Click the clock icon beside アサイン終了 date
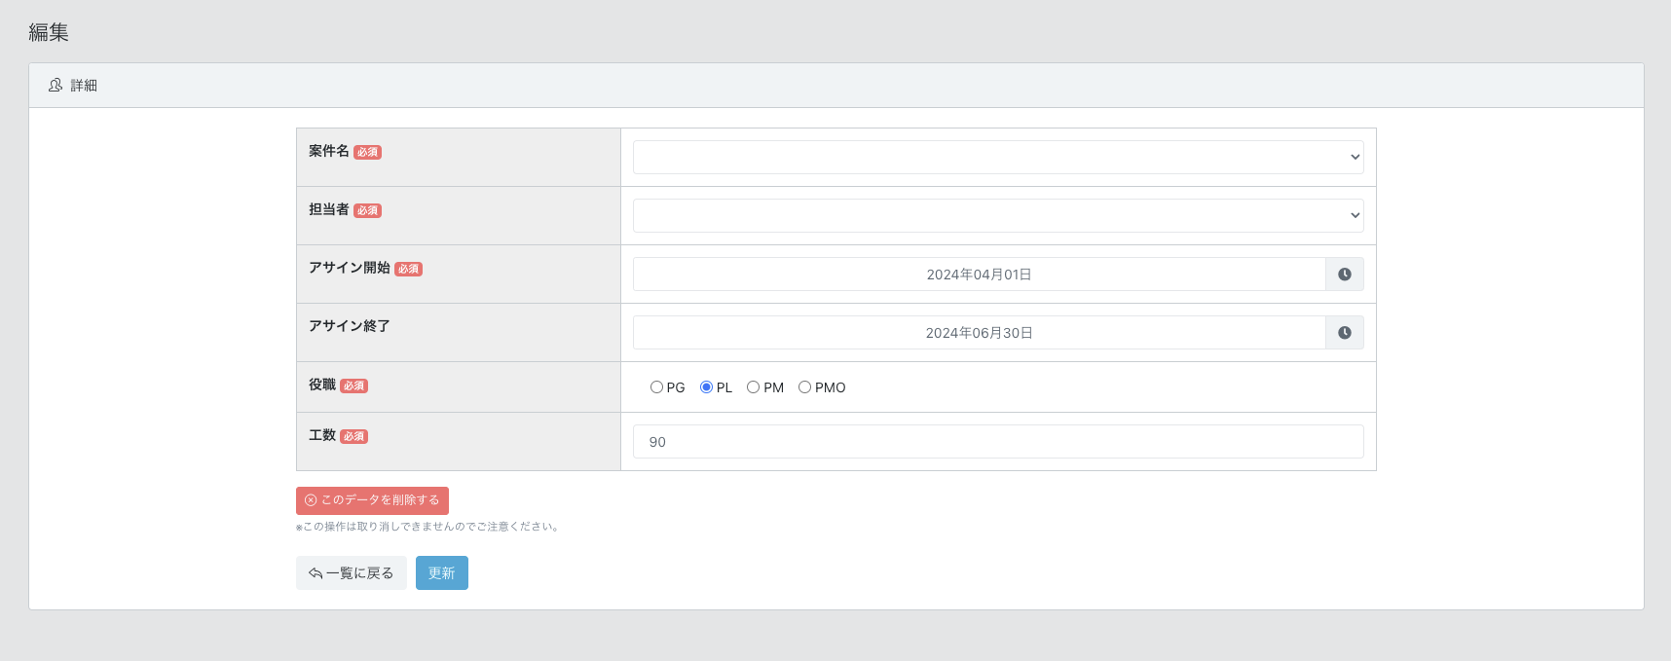Viewport: 1671px width, 661px height. tap(1344, 333)
